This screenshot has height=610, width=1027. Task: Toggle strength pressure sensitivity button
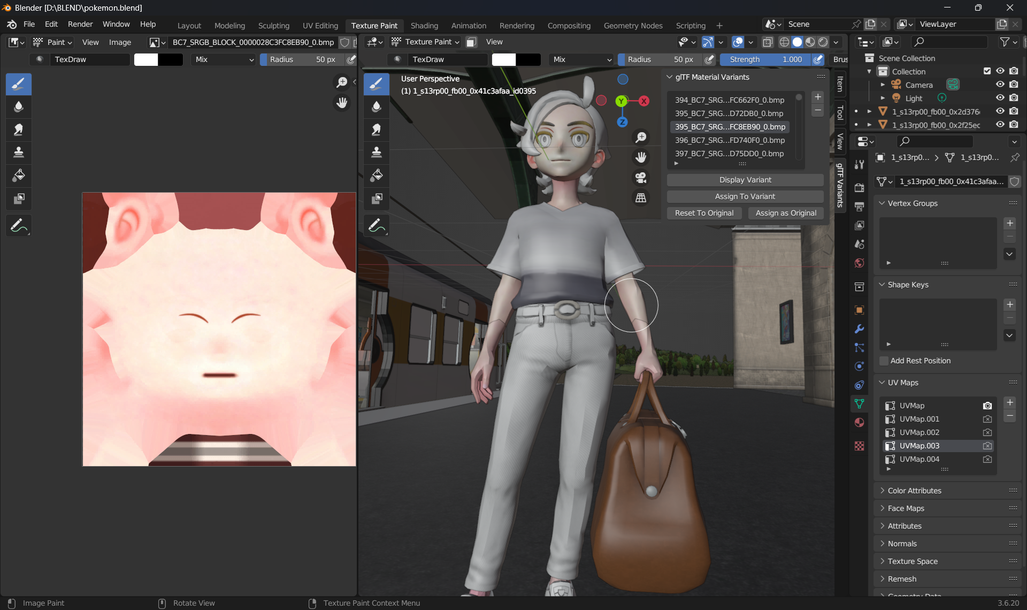[818, 59]
